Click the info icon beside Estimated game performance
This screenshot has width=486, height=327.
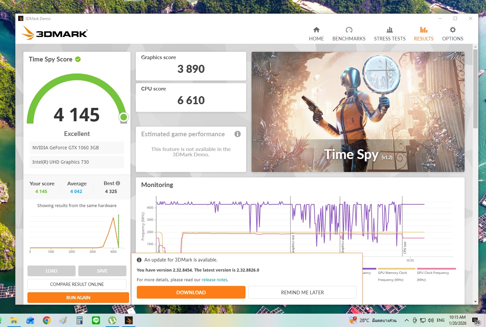[x=237, y=134]
